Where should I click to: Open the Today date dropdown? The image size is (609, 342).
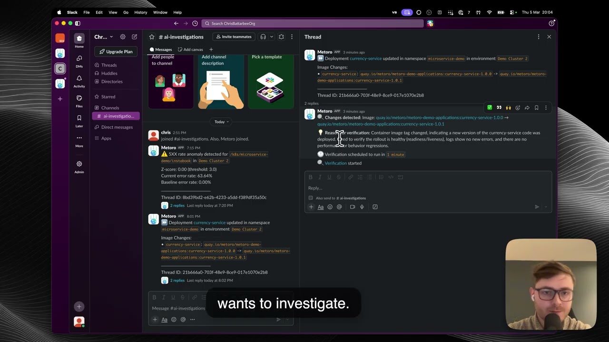click(x=221, y=122)
